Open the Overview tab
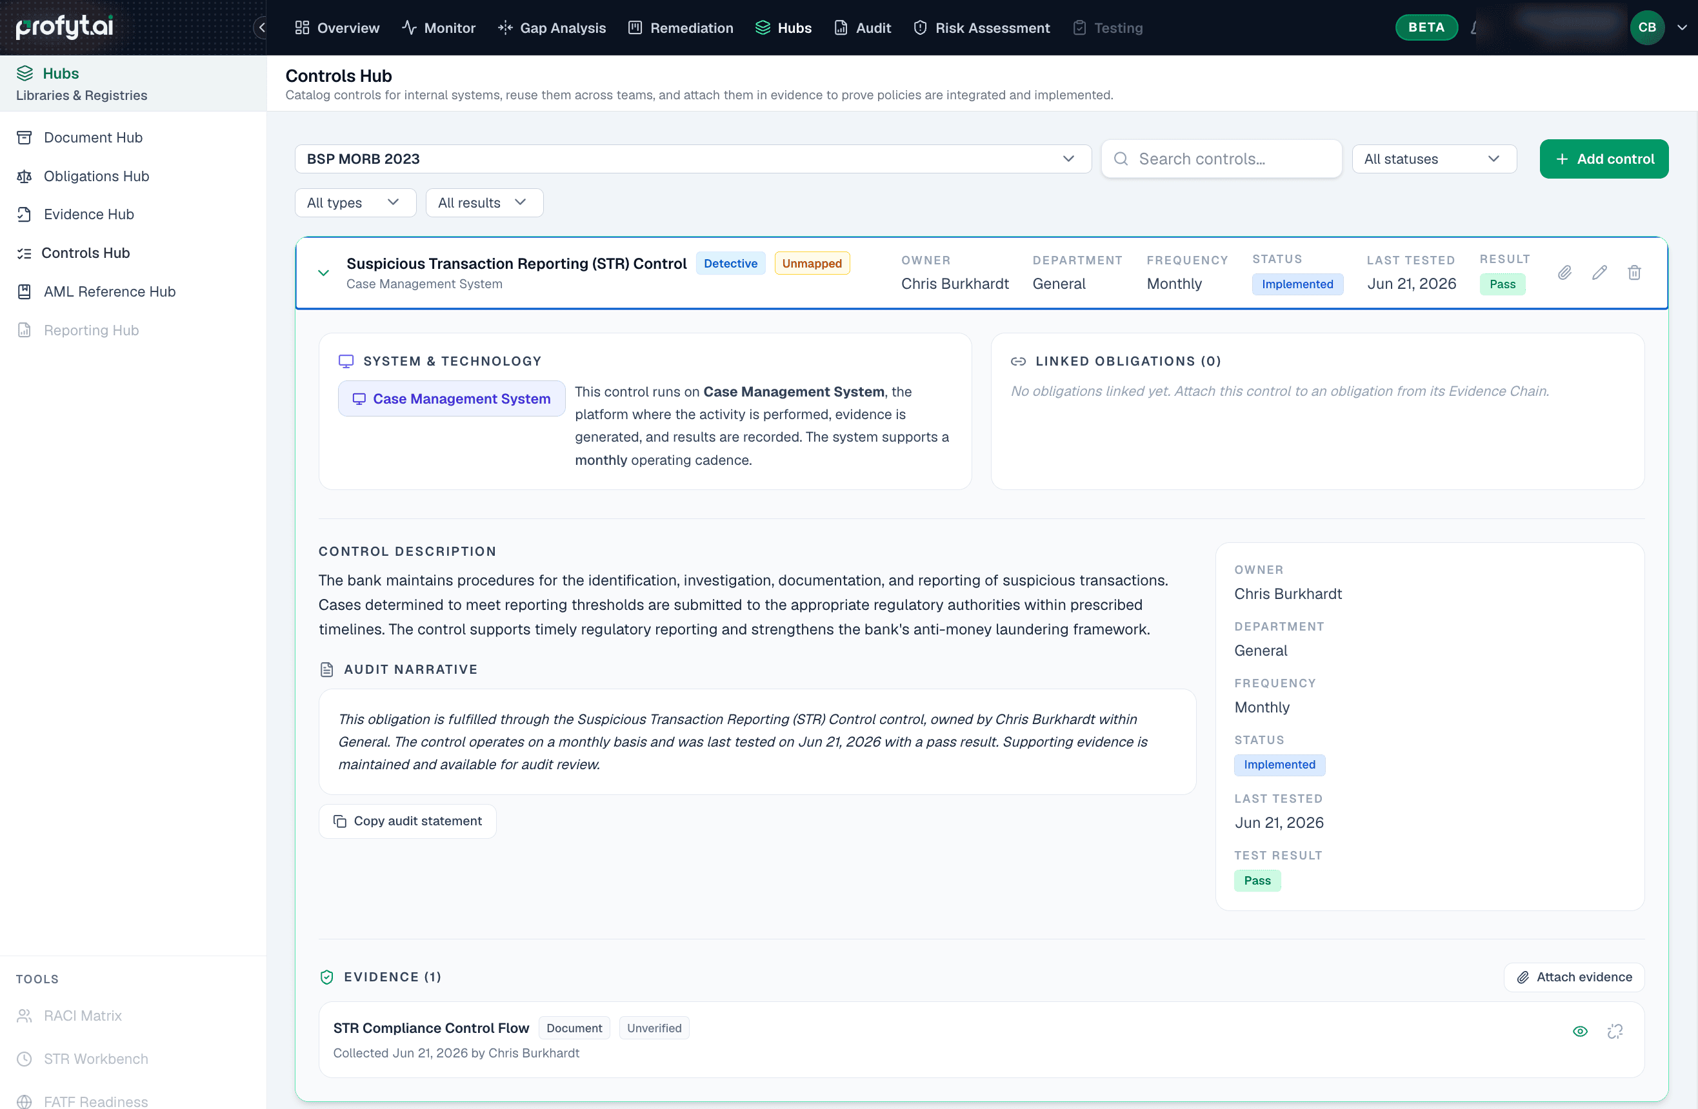The image size is (1698, 1109). (x=337, y=28)
